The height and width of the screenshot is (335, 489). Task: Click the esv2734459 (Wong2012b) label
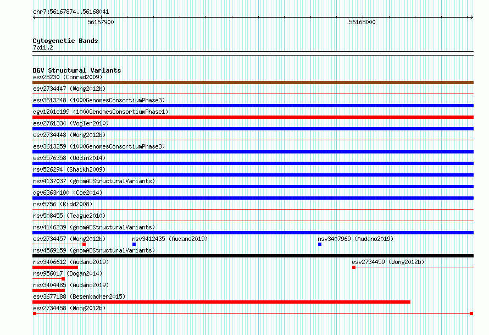pos(388,262)
